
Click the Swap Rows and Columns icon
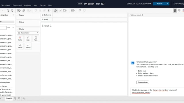pos(36,11)
